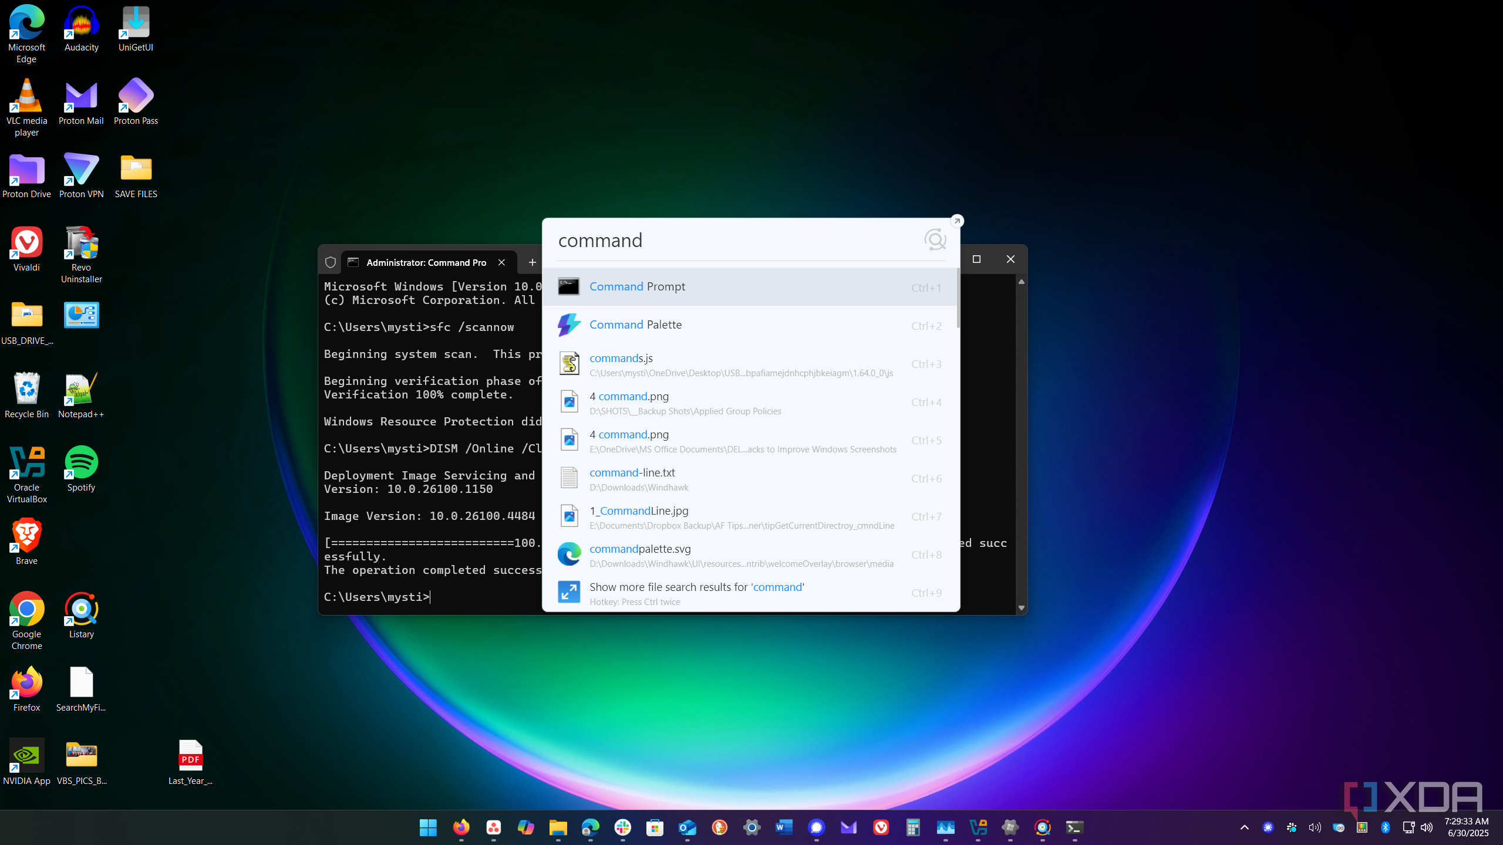The width and height of the screenshot is (1503, 845).
Task: Select the SearchMyFi... file on desktop
Action: [81, 688]
